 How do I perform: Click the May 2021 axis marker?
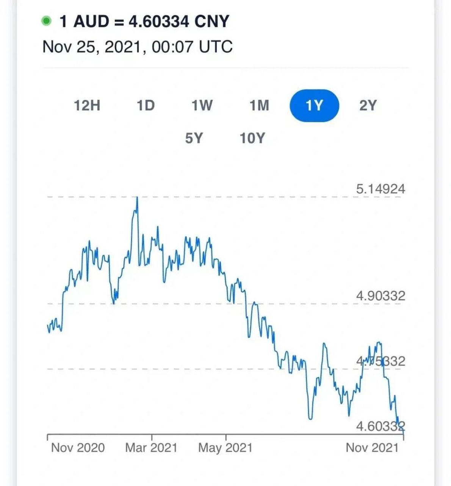[x=225, y=448]
